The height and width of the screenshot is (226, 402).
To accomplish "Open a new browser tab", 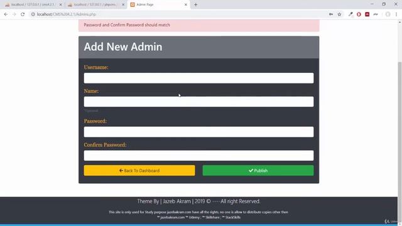I will (195, 4).
